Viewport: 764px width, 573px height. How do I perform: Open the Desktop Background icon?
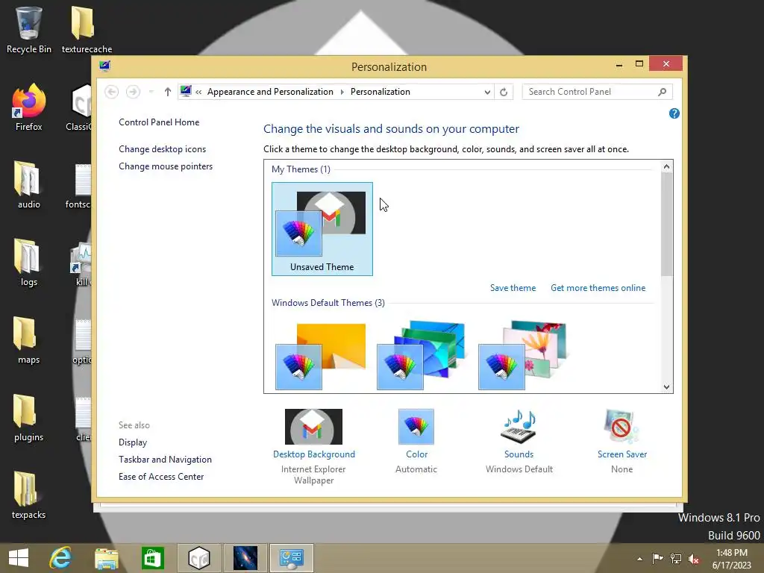tap(313, 426)
